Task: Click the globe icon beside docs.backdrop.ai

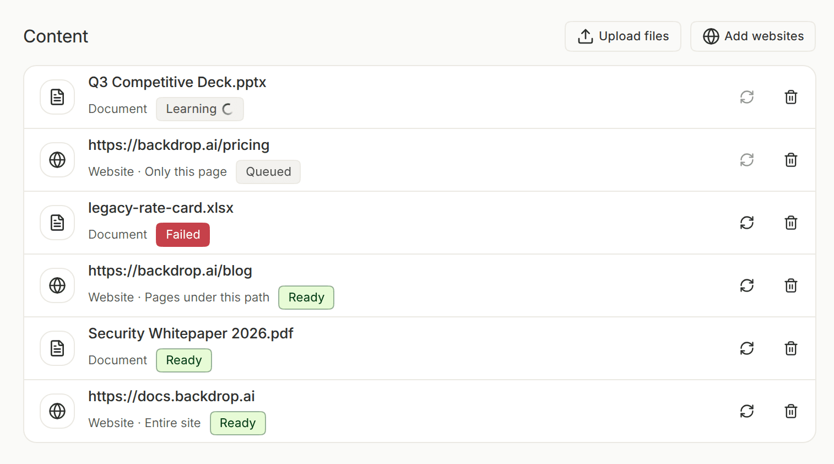Action: click(57, 411)
